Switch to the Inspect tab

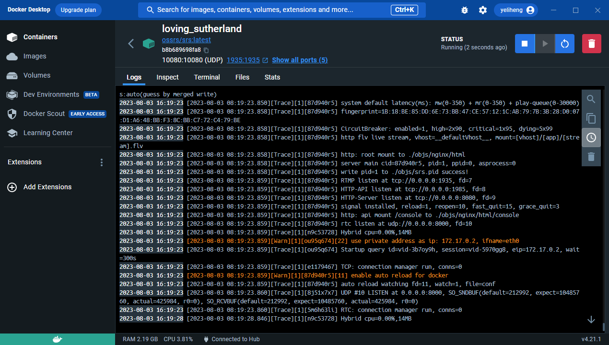click(167, 77)
